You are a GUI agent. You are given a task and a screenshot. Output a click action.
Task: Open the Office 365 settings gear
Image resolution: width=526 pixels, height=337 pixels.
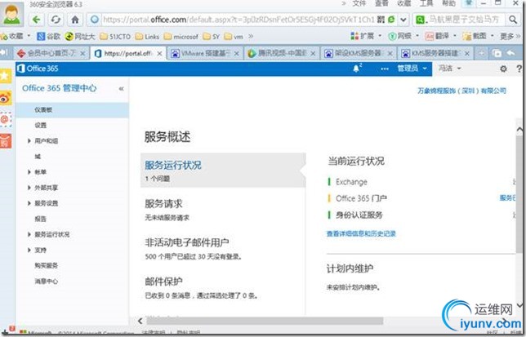pos(503,69)
